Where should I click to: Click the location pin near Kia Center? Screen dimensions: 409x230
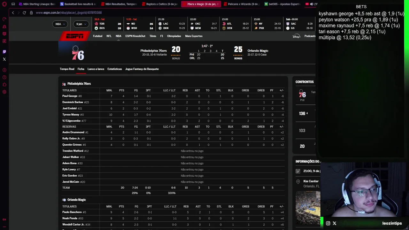click(298, 181)
